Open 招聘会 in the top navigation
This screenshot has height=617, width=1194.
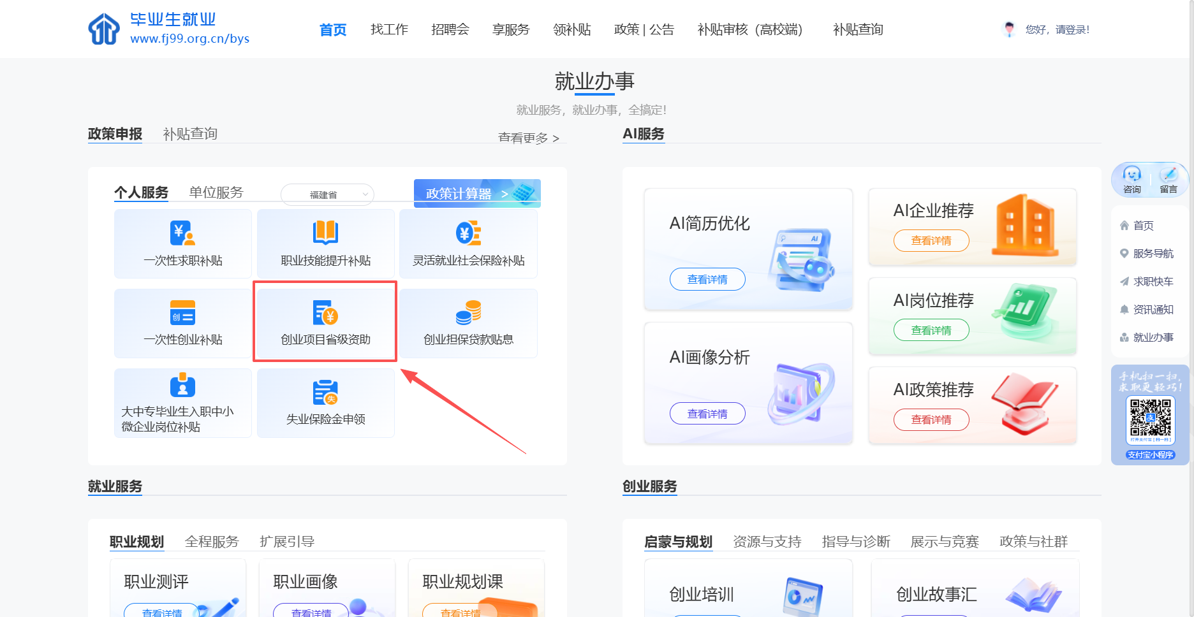450,29
